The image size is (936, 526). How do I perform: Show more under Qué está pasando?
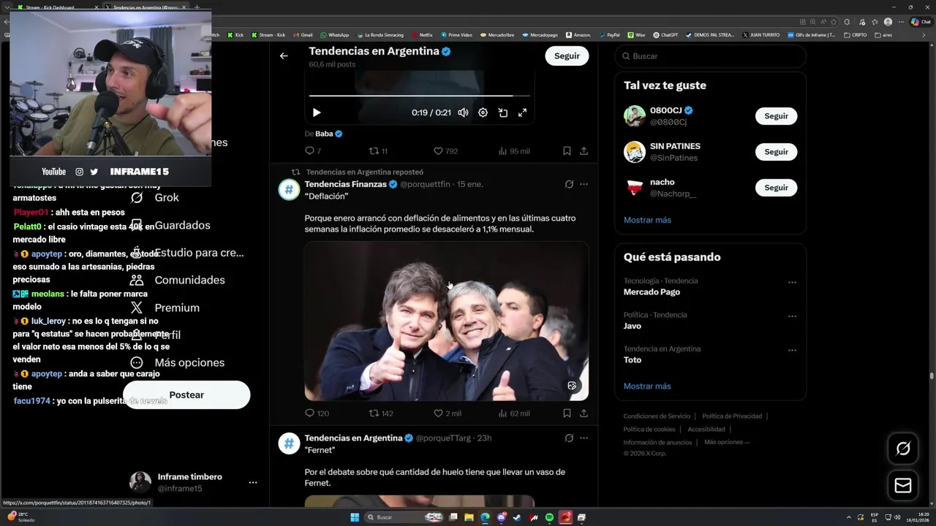pyautogui.click(x=647, y=386)
